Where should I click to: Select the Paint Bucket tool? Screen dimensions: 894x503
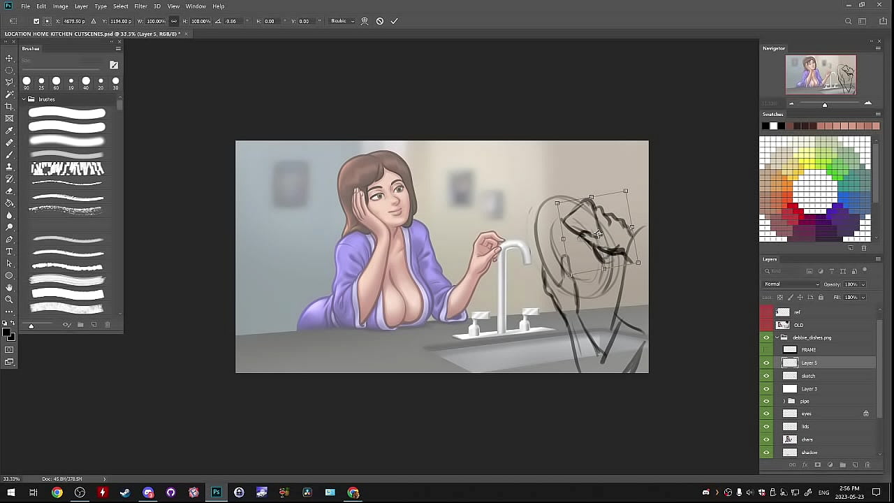(x=9, y=203)
